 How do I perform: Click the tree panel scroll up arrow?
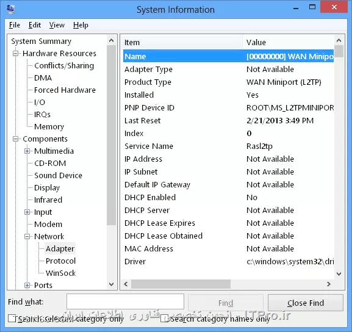pos(111,41)
